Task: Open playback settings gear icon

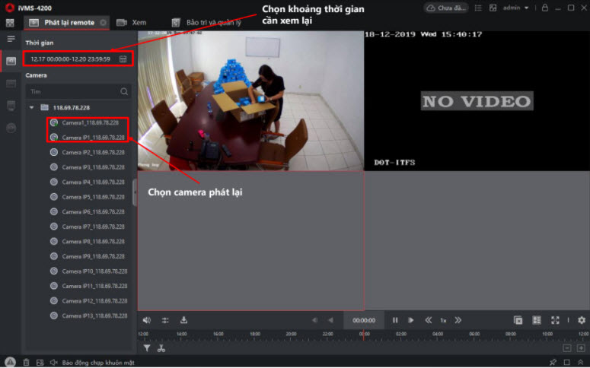Action: [582, 320]
